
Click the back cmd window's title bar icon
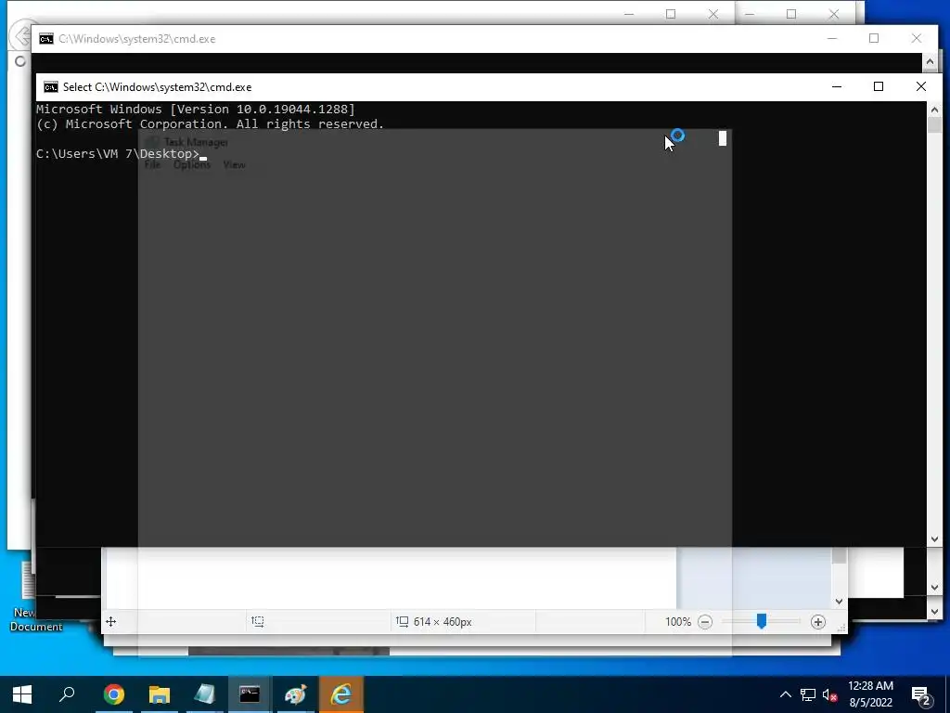[x=46, y=39]
